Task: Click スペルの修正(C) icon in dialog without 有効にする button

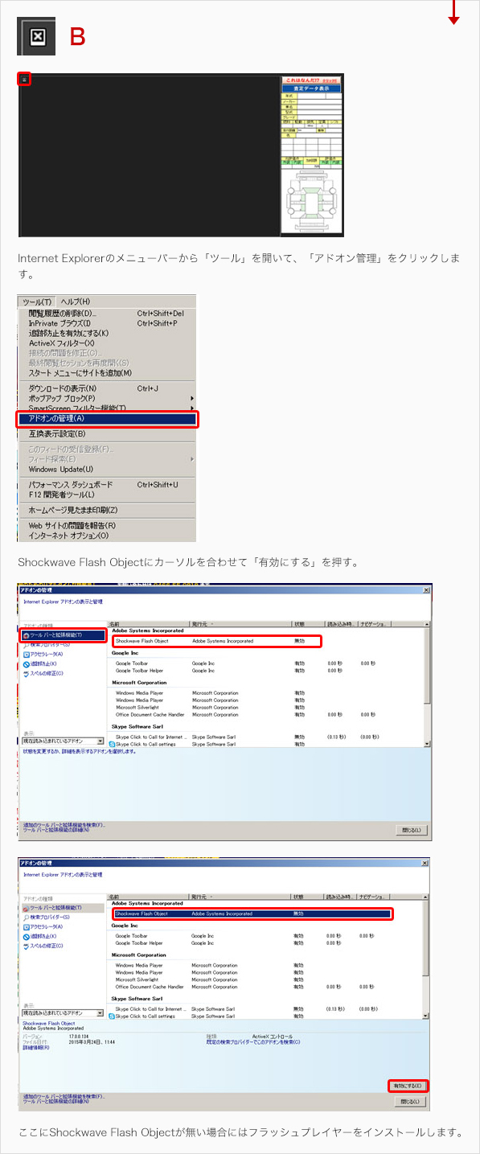Action: pos(27,673)
